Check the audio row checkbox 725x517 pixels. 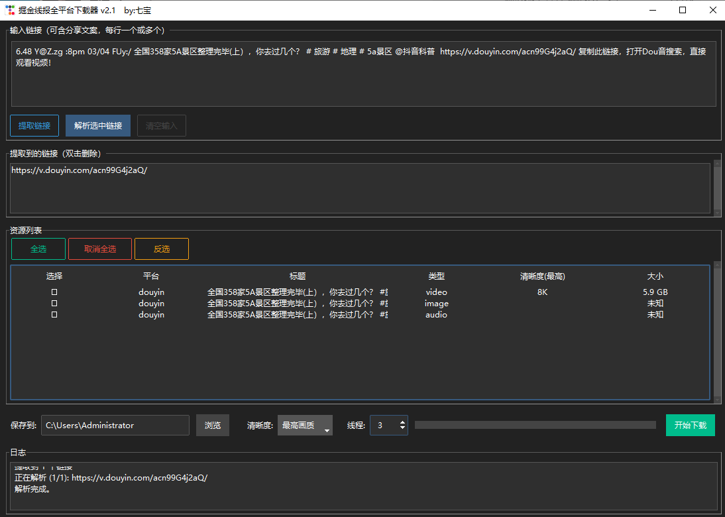pos(54,314)
